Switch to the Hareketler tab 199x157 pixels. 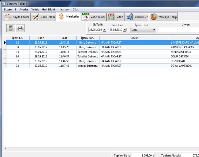69,16
